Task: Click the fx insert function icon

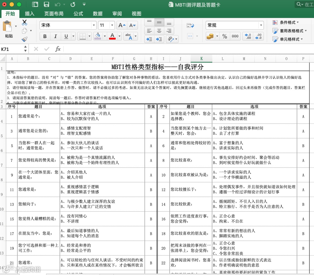Action: 58,49
